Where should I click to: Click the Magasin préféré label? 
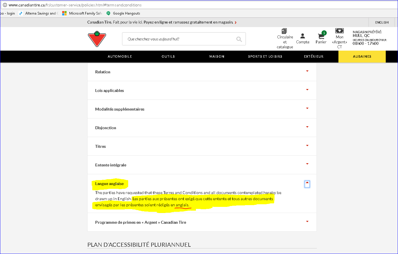(x=367, y=32)
